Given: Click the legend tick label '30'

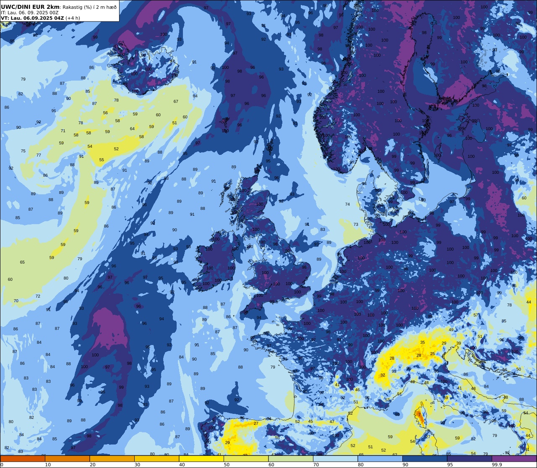Looking at the screenshot, I should tap(137, 465).
